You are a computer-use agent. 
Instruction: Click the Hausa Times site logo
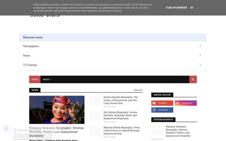[45, 16]
